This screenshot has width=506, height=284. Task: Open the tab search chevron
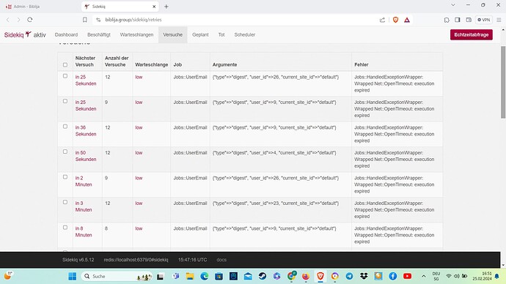(453, 5)
